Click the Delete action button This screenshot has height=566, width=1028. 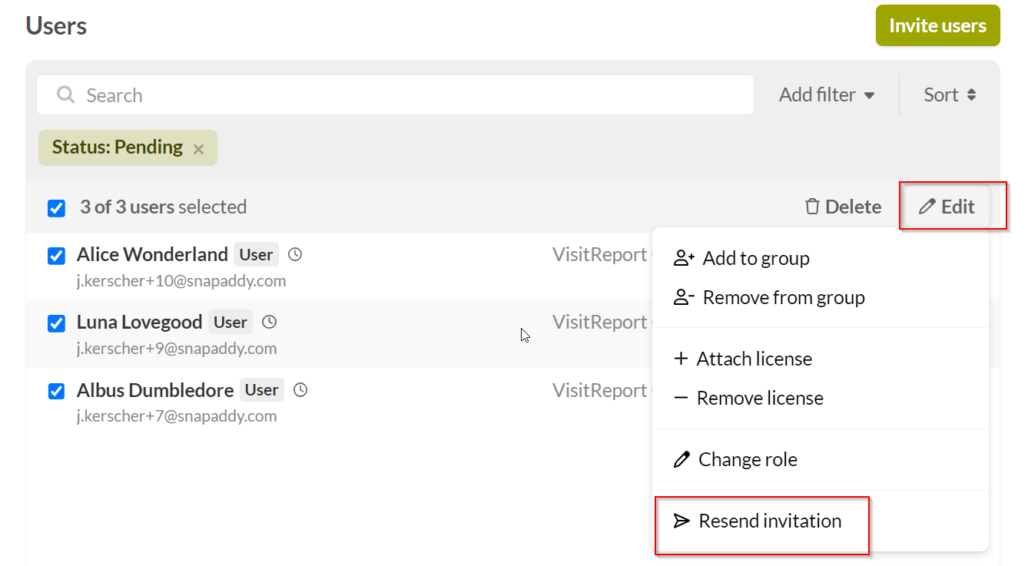click(843, 207)
